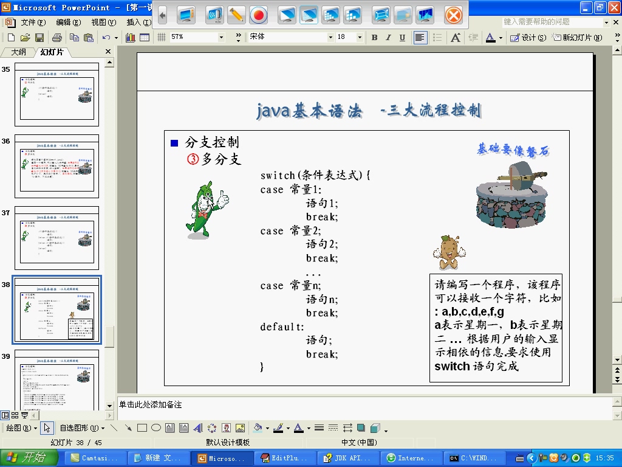Open the JDK API taskbar button
622x467 pixels.
(347, 458)
